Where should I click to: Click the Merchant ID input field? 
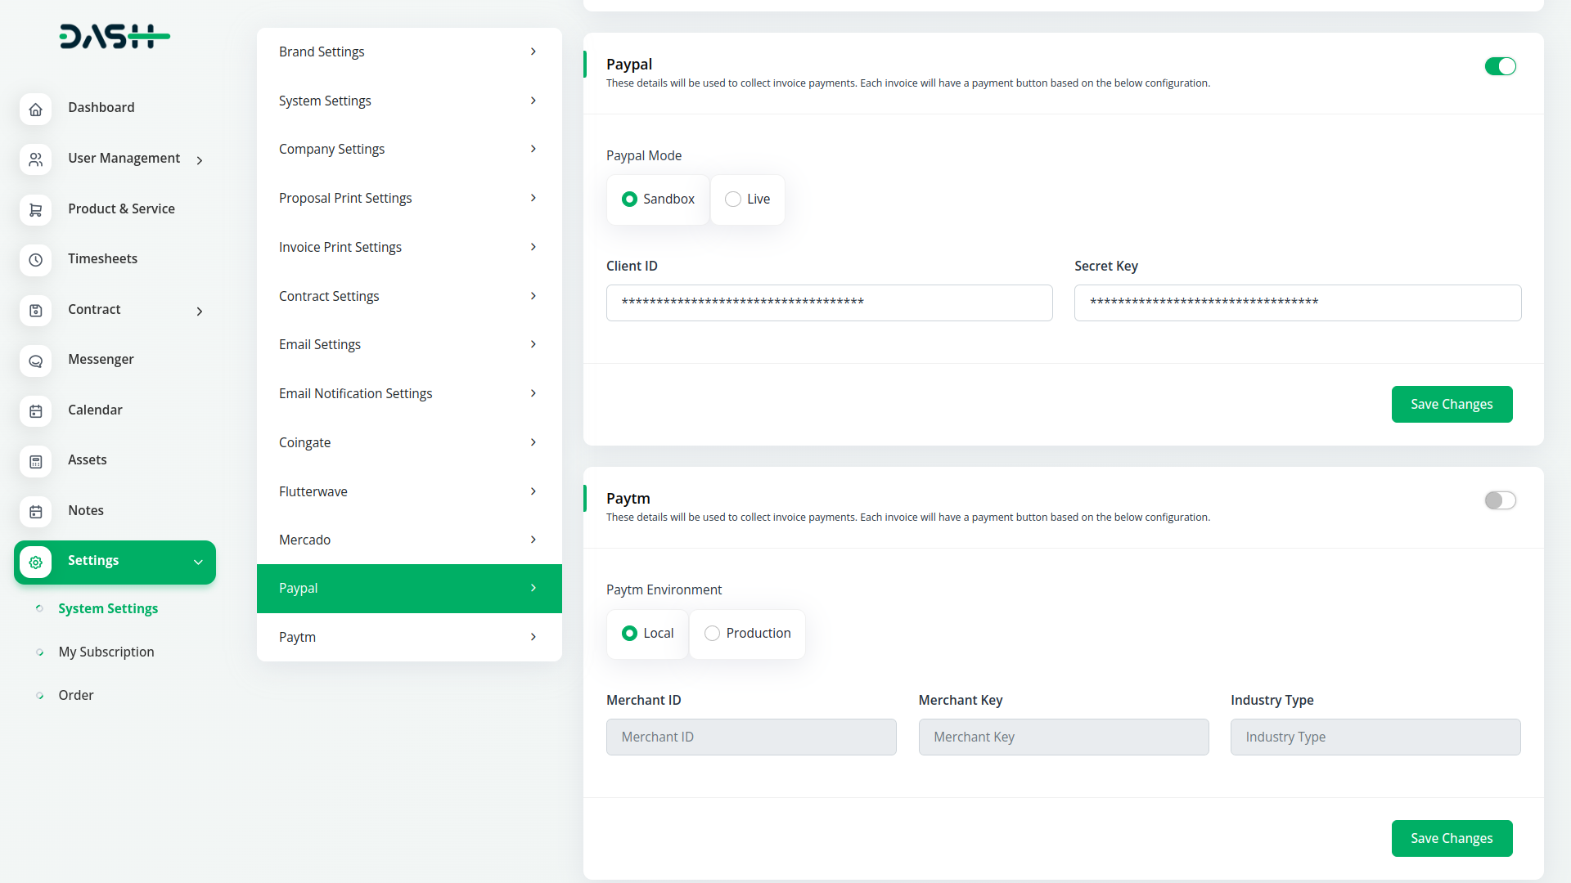click(x=750, y=737)
